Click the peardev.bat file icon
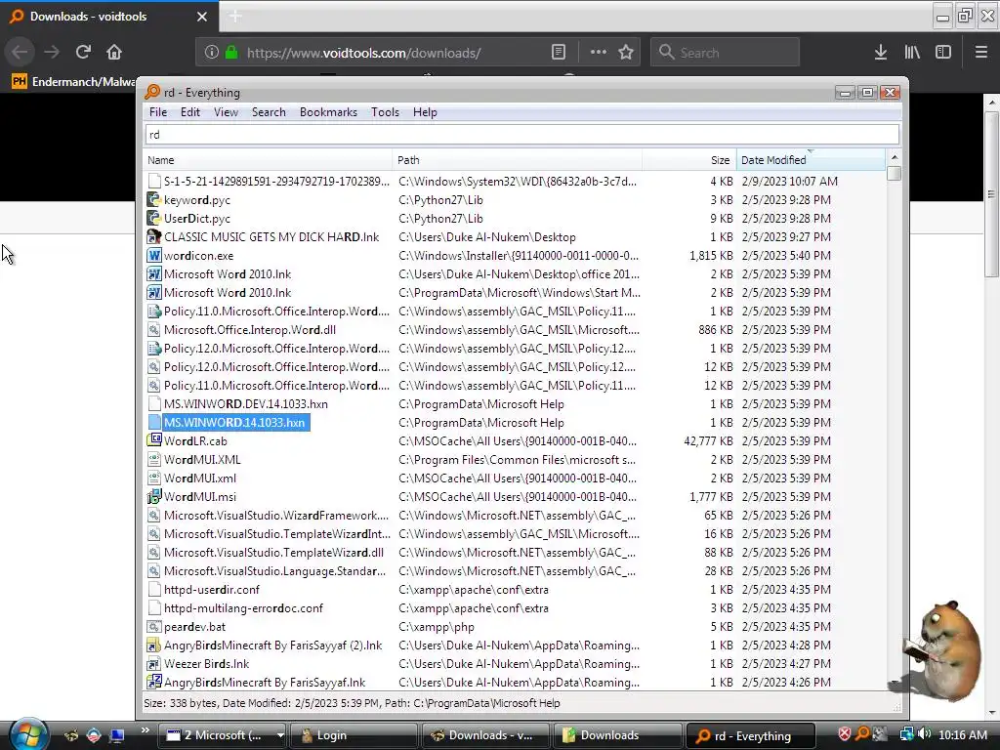Screen dimensions: 1000x750 [153, 626]
